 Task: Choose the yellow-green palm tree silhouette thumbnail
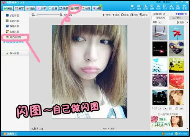click(x=176, y=65)
